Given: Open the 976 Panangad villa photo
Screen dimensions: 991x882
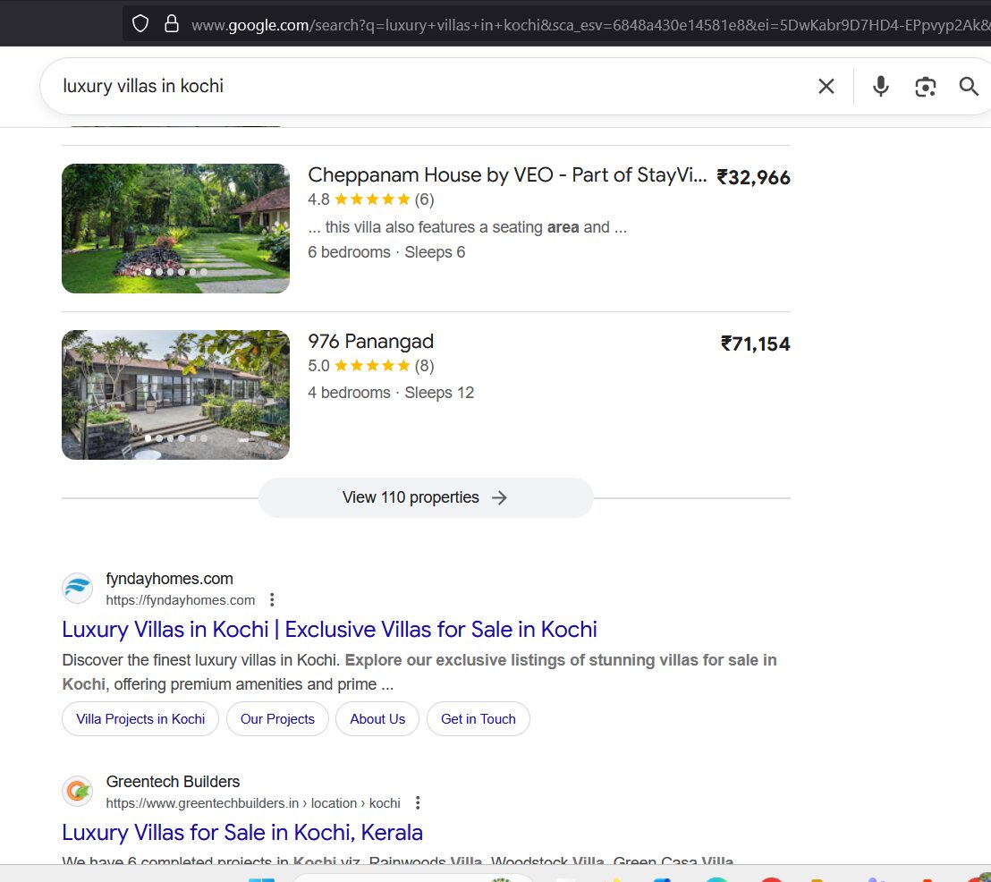Looking at the screenshot, I should tap(175, 394).
